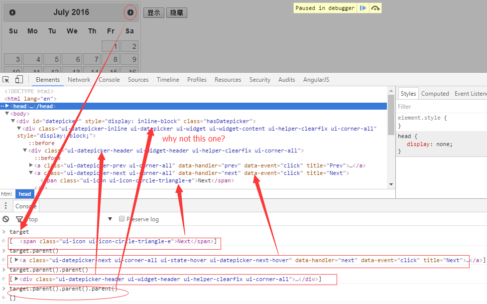Go to next month in datepicker

(130, 12)
